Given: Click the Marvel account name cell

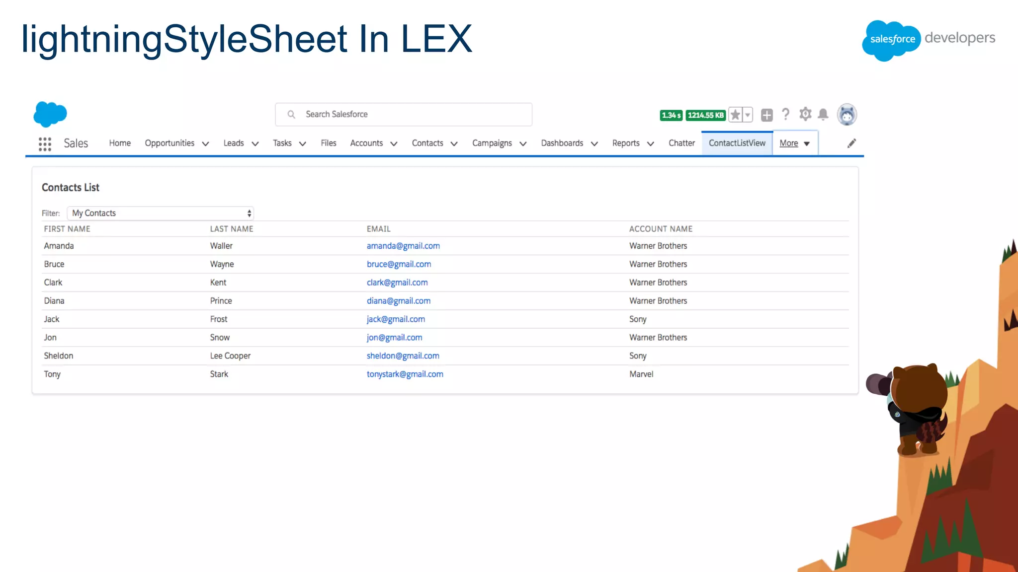Looking at the screenshot, I should coord(641,374).
